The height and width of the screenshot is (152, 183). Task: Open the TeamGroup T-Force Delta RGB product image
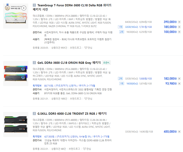(16, 16)
